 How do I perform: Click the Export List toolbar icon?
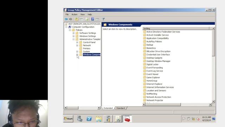tap(87, 19)
